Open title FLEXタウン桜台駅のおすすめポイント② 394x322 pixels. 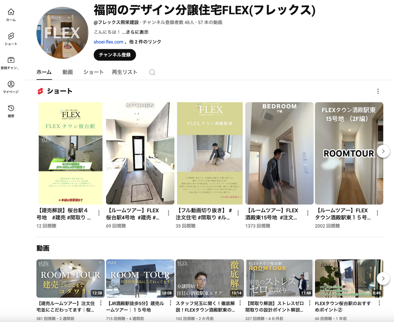tap(343, 307)
